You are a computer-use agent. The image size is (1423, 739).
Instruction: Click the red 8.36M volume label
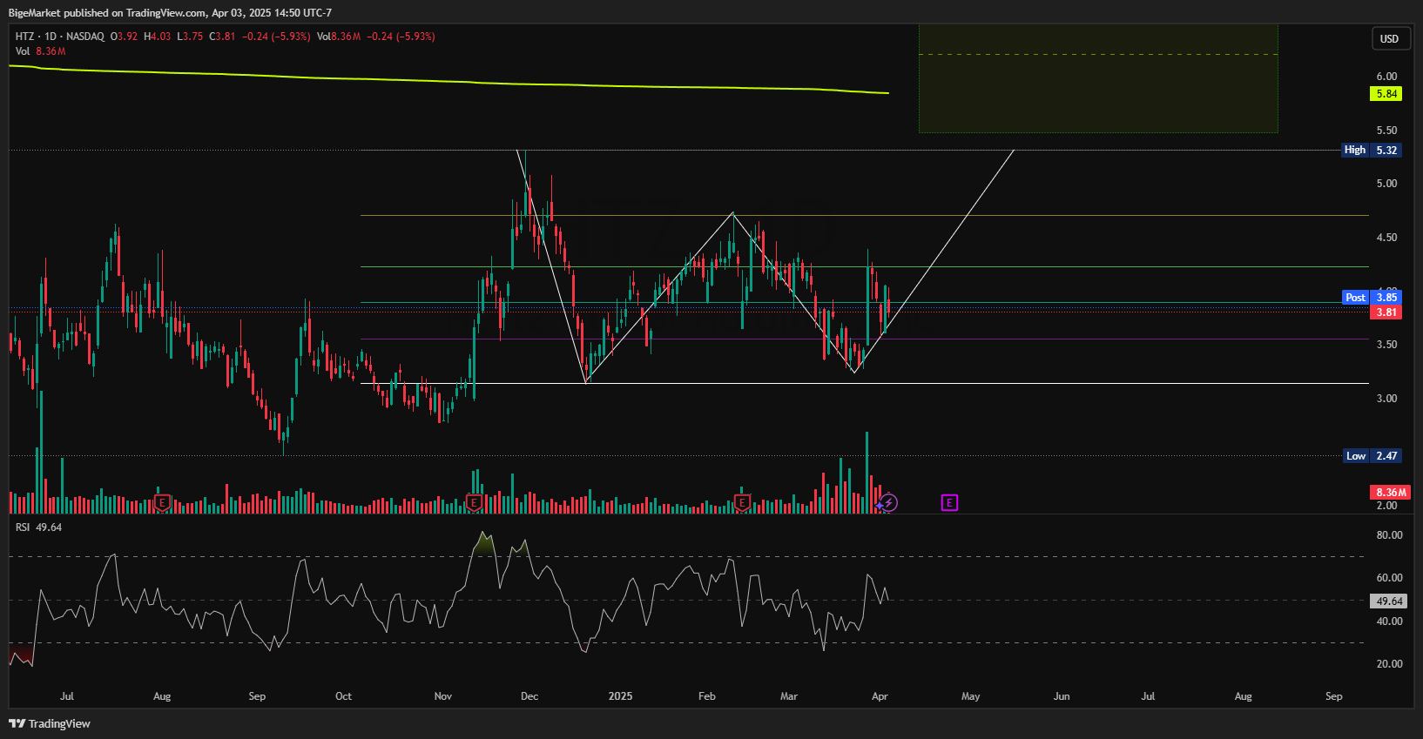click(x=1390, y=492)
